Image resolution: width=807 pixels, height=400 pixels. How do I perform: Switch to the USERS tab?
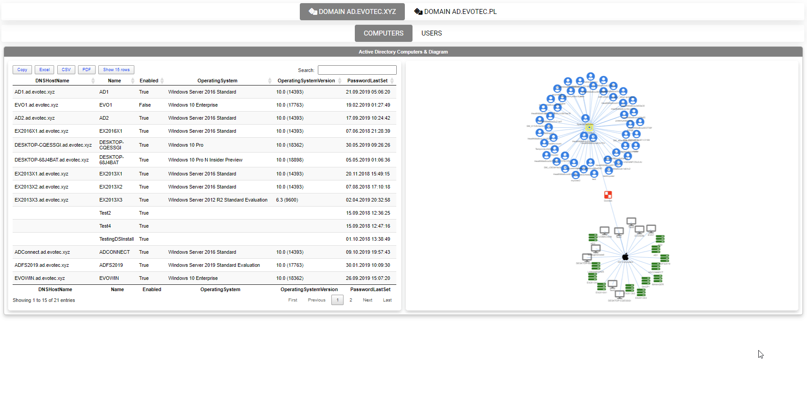(431, 33)
